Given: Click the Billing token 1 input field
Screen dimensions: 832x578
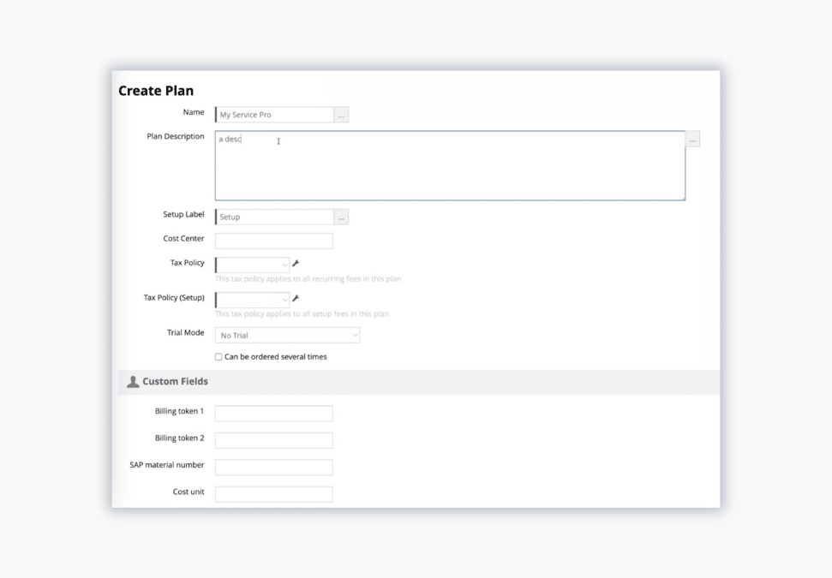Looking at the screenshot, I should (274, 414).
